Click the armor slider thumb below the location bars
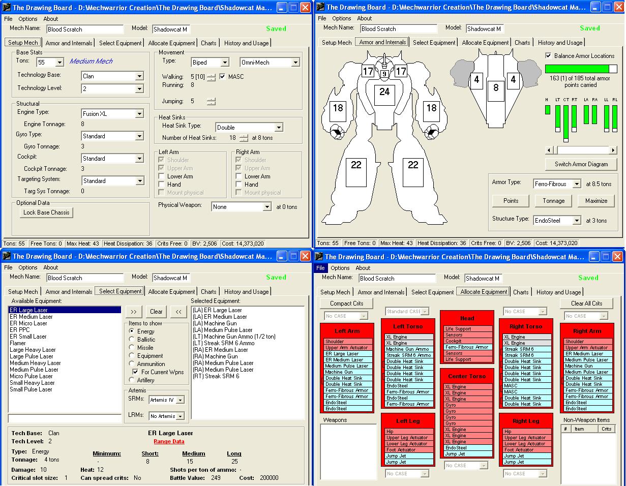 (556, 150)
